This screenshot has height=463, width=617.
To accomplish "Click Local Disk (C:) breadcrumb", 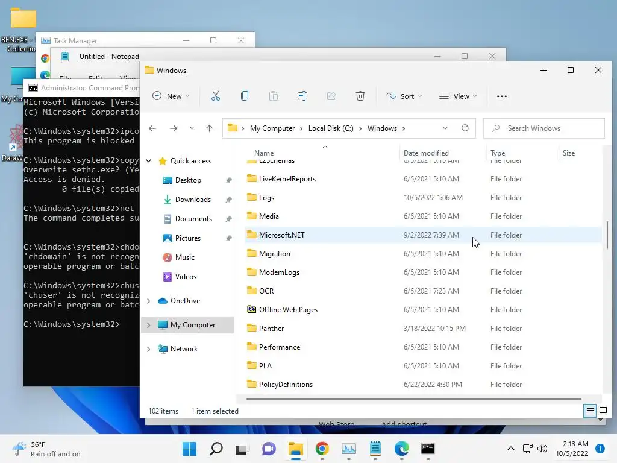I will (x=331, y=128).
